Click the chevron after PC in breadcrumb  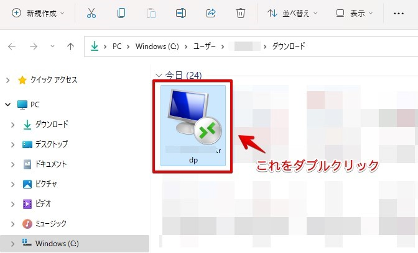click(x=128, y=47)
